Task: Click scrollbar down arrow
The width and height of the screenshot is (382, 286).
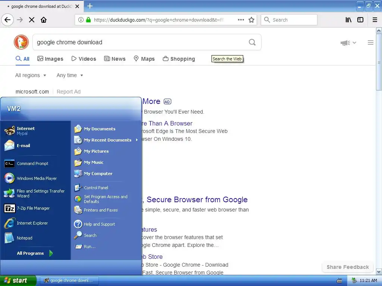Action: [379, 271]
